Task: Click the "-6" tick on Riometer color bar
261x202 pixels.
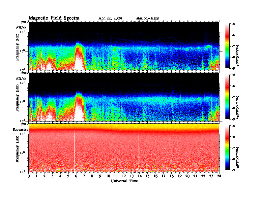Action: (234, 137)
